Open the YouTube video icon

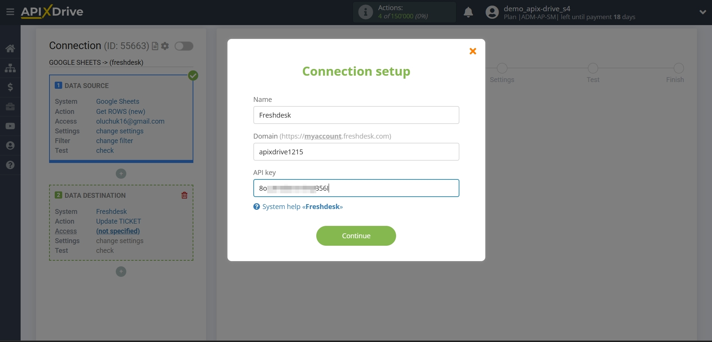click(10, 126)
